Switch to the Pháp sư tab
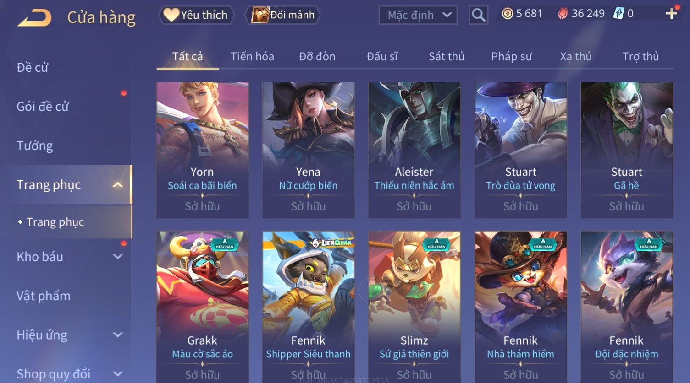Screen dimensions: 690x383 512,56
